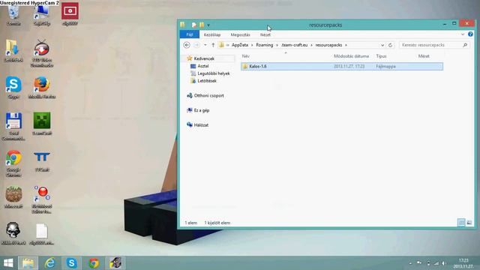
Task: Open the Nézet ribbon tab
Action: tap(265, 35)
